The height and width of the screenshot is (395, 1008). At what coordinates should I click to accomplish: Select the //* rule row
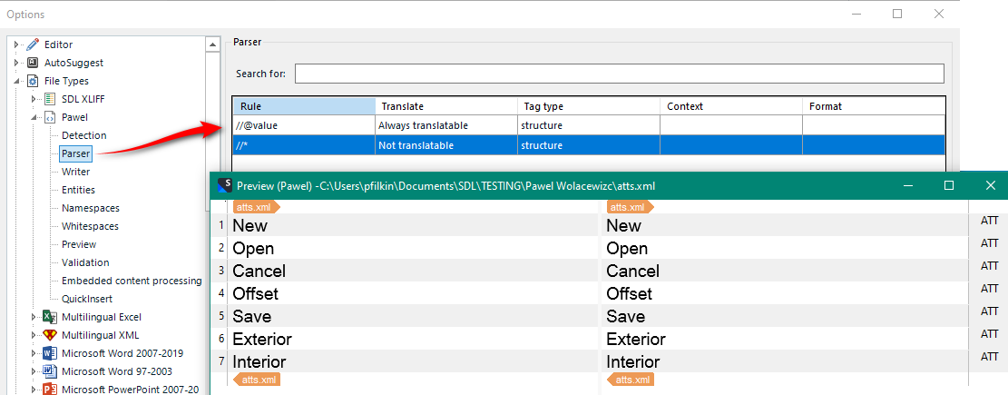click(589, 145)
